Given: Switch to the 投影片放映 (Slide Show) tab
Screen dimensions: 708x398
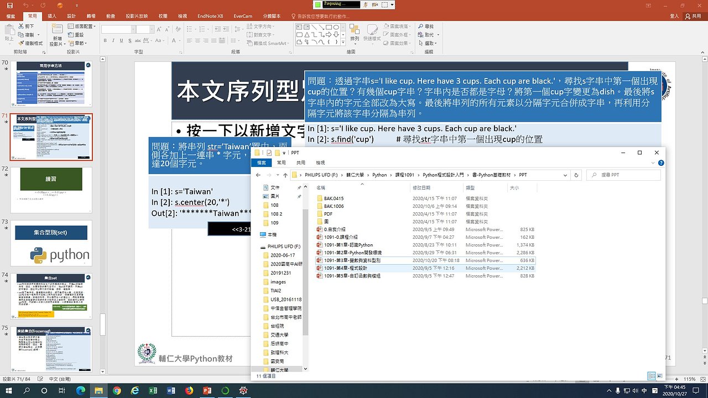Looking at the screenshot, I should pos(137,17).
